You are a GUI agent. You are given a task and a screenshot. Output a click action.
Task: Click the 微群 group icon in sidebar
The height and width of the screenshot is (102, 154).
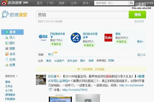click(x=7, y=48)
